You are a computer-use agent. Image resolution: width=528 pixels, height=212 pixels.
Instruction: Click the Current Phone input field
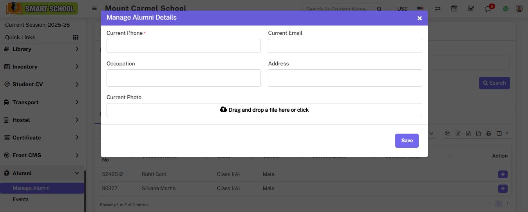[x=183, y=46]
